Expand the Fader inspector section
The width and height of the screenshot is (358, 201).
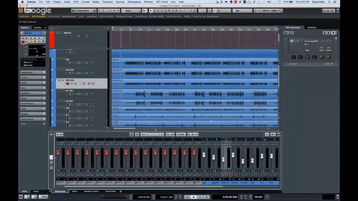33,109
